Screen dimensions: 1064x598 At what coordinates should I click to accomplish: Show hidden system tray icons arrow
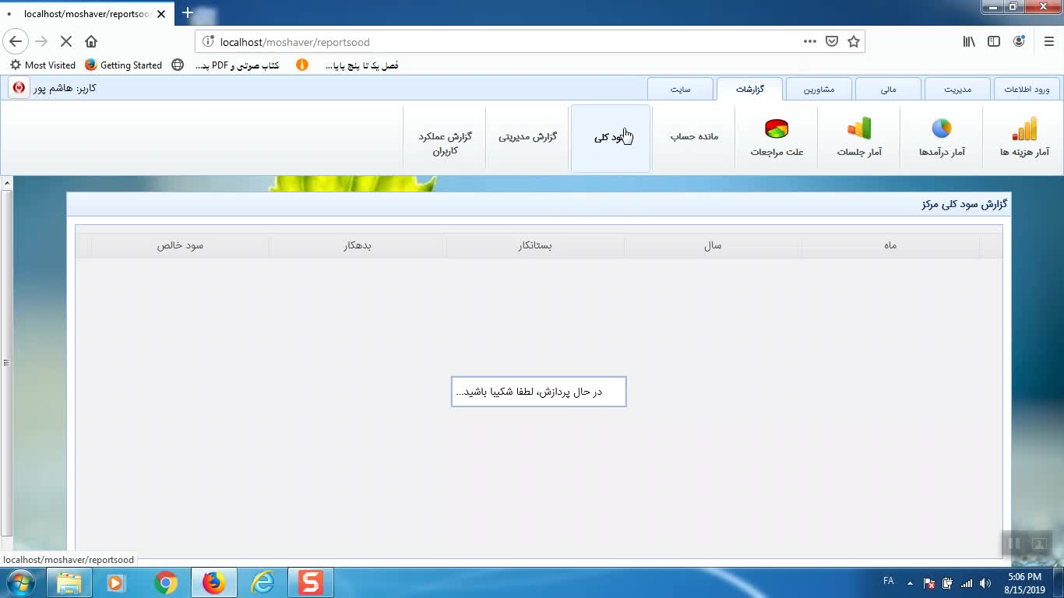pos(910,582)
